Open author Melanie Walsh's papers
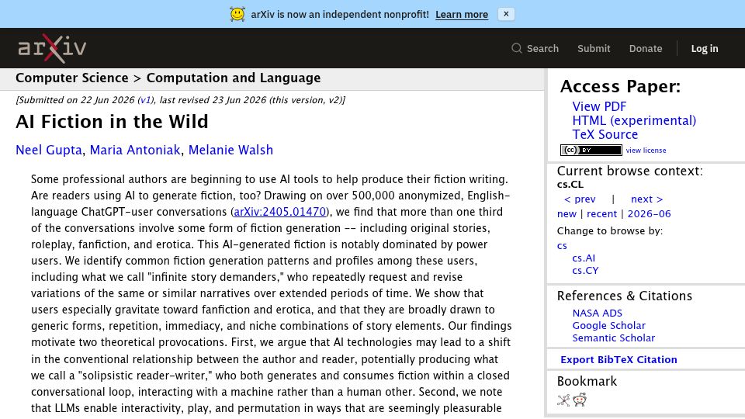 click(x=230, y=150)
